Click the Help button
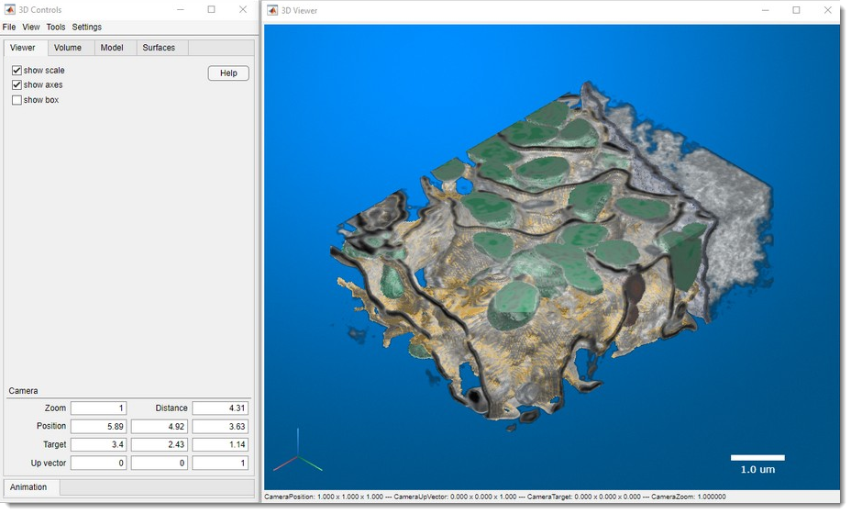The image size is (851, 514). point(228,73)
